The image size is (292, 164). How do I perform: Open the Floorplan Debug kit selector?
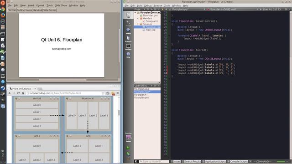click(128, 138)
